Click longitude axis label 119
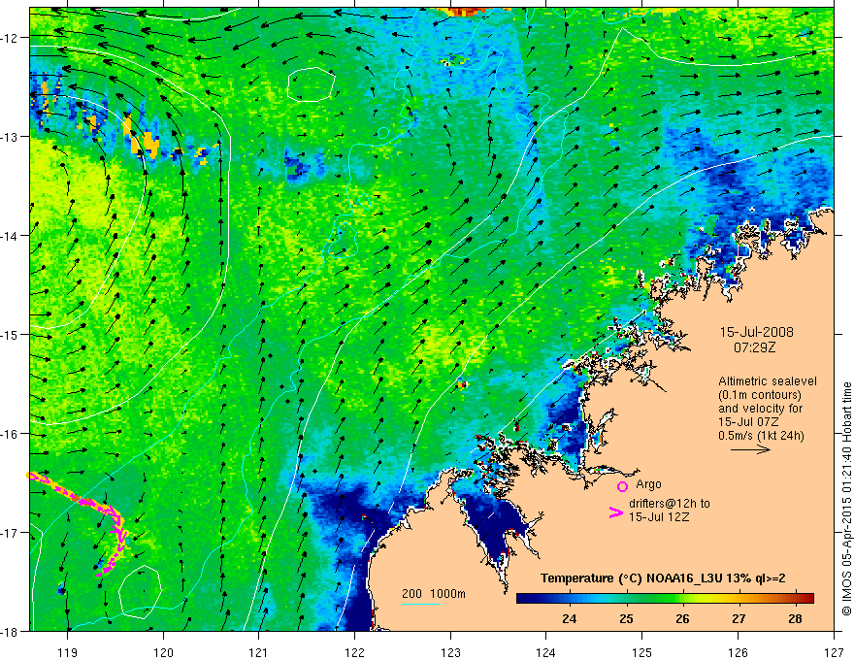854x660 pixels. pyautogui.click(x=68, y=653)
